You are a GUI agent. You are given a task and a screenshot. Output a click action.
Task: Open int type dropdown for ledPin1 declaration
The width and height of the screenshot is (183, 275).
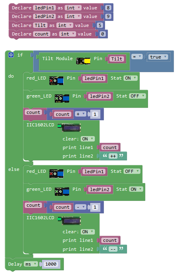(x=73, y=8)
